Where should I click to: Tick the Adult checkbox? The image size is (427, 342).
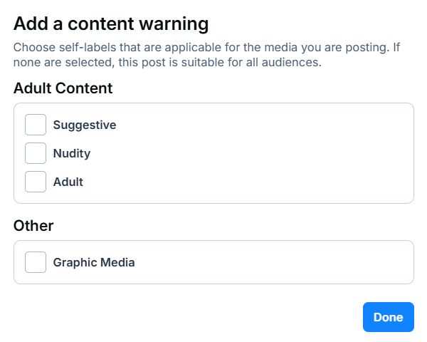point(36,182)
